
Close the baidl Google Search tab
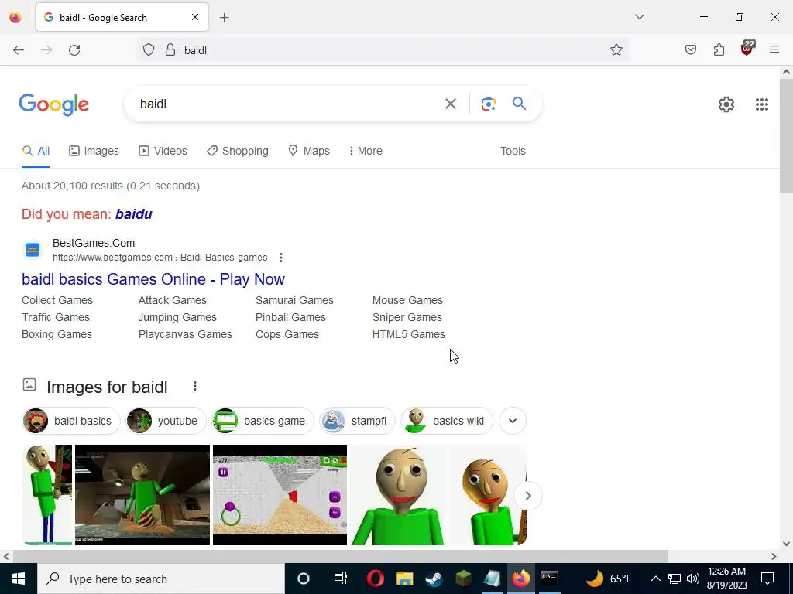(x=195, y=17)
